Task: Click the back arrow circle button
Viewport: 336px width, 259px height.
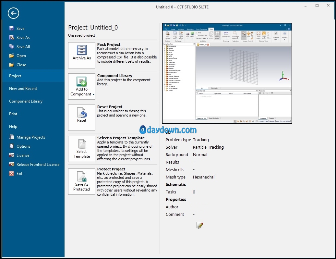Action: (13, 13)
